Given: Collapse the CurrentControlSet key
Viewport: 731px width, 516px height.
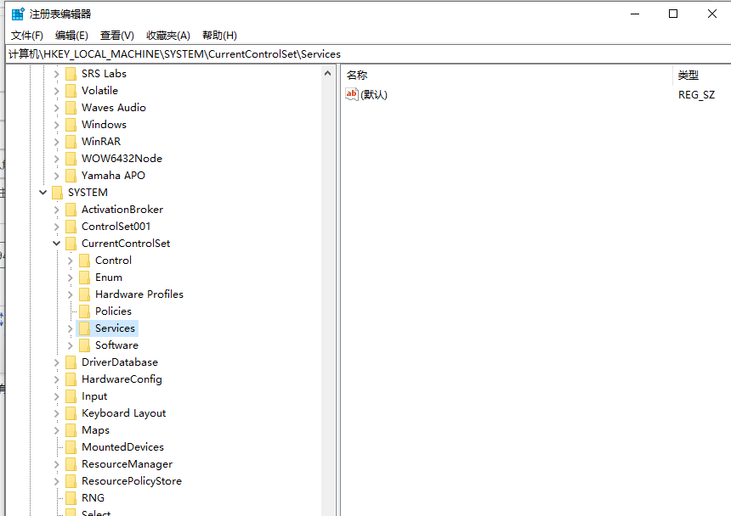Looking at the screenshot, I should (56, 243).
